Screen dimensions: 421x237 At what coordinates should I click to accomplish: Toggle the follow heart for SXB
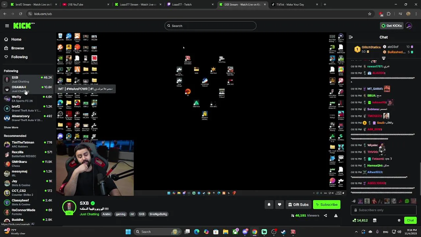[x=280, y=205]
